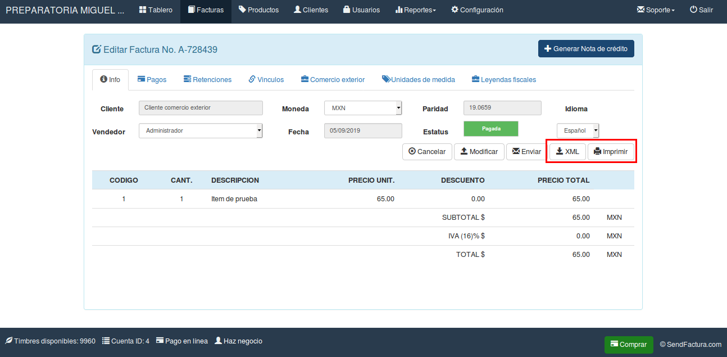Click the green Pagada status toggle
This screenshot has width=727, height=357.
pos(490,129)
